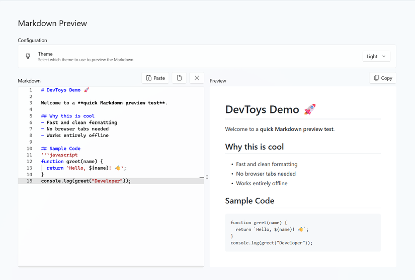Click the "Markdown Preview" page title
The image size is (415, 280).
[x=52, y=23]
